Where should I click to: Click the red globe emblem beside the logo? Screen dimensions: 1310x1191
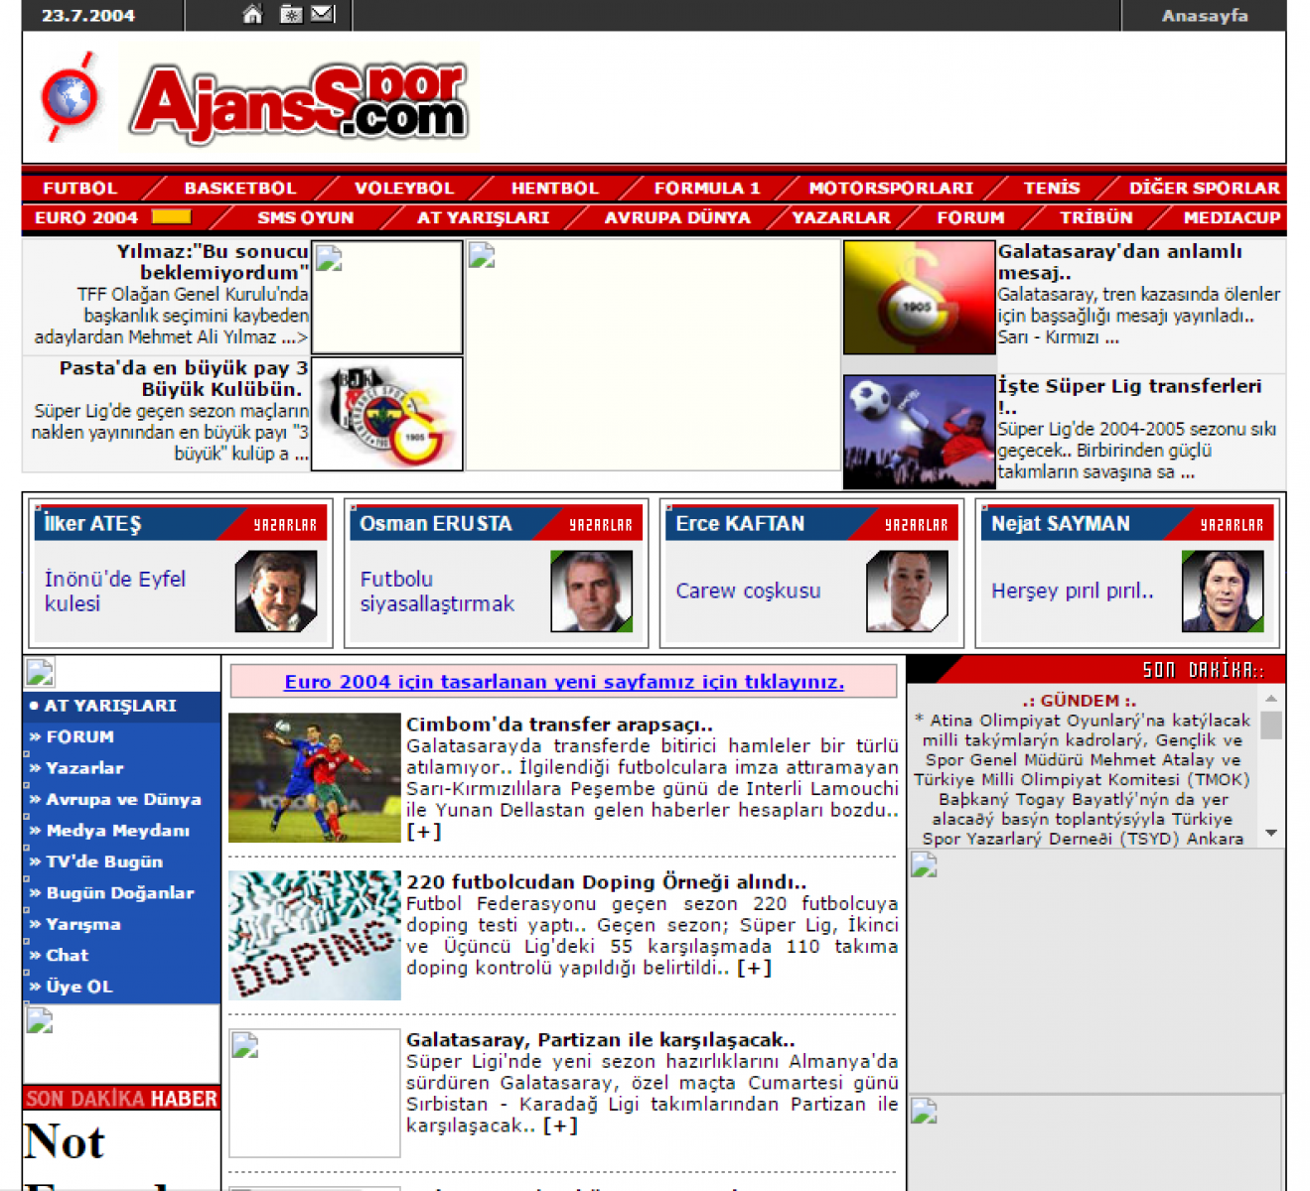point(70,97)
